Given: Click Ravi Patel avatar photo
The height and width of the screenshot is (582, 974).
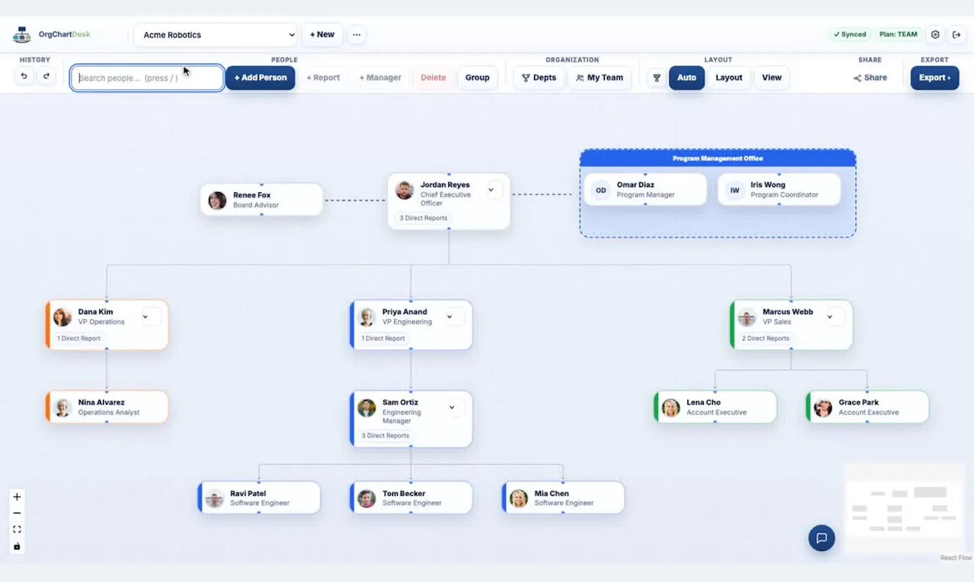Looking at the screenshot, I should click(x=214, y=499).
